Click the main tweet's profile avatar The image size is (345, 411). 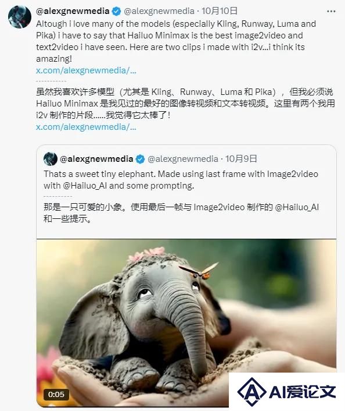pyautogui.click(x=20, y=16)
